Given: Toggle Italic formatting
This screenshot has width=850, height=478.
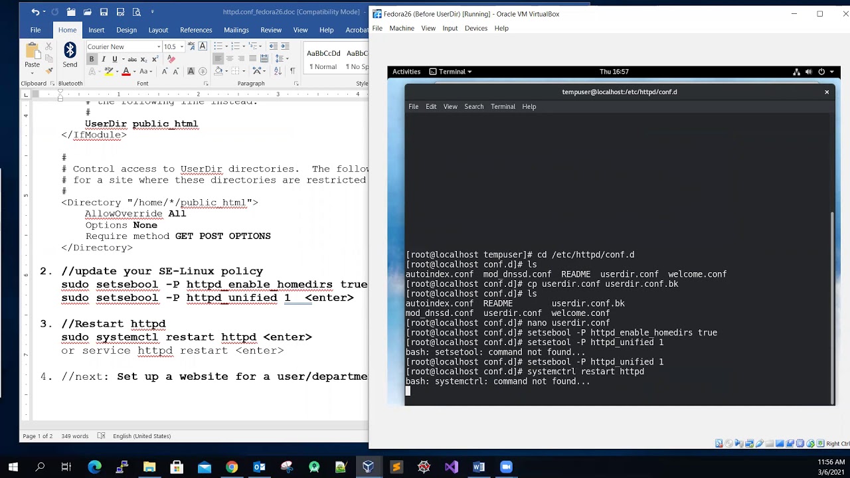Looking at the screenshot, I should [x=103, y=59].
